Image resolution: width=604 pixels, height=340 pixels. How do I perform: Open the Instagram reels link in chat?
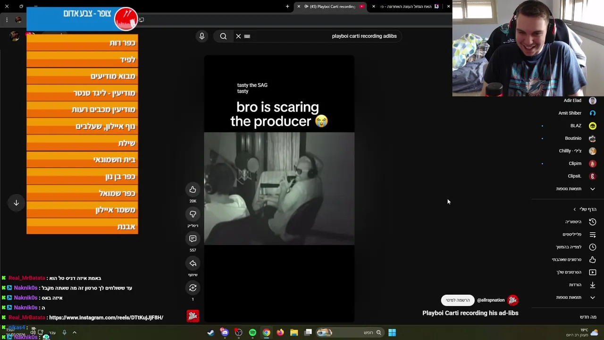click(x=106, y=318)
